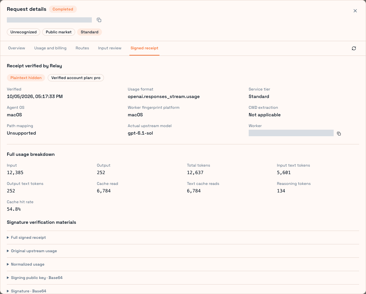Click Full usage breakdown heading

[x=31, y=154]
